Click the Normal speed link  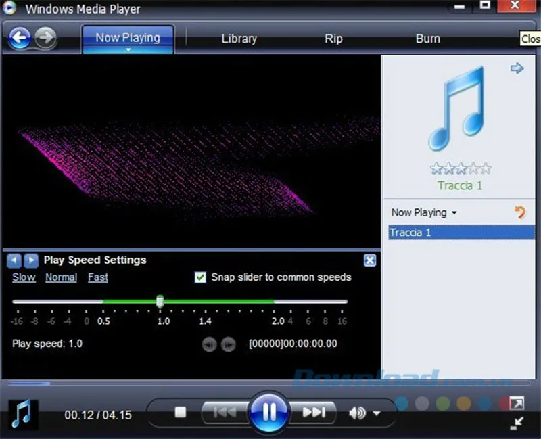tap(61, 277)
